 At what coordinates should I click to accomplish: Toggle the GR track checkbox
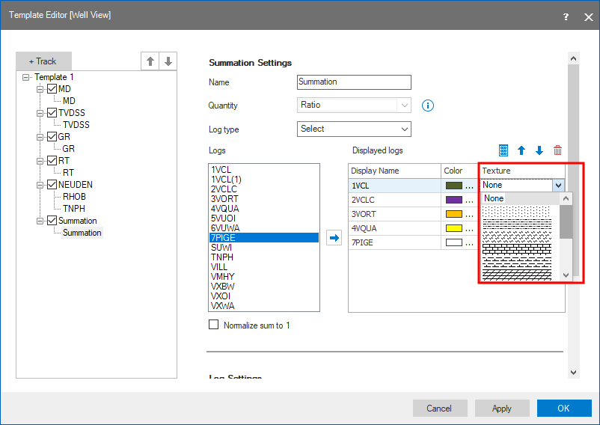[52, 137]
